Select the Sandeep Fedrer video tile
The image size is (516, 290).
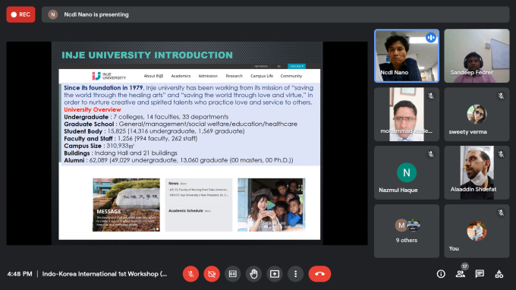(x=477, y=55)
